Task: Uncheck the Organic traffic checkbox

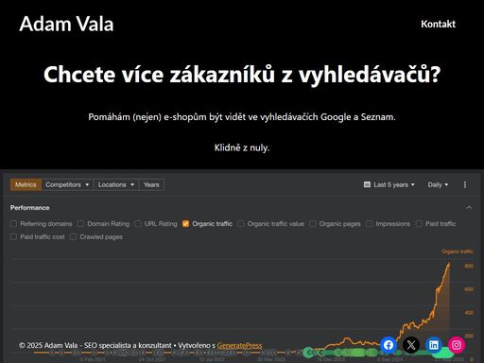Action: 185,224
